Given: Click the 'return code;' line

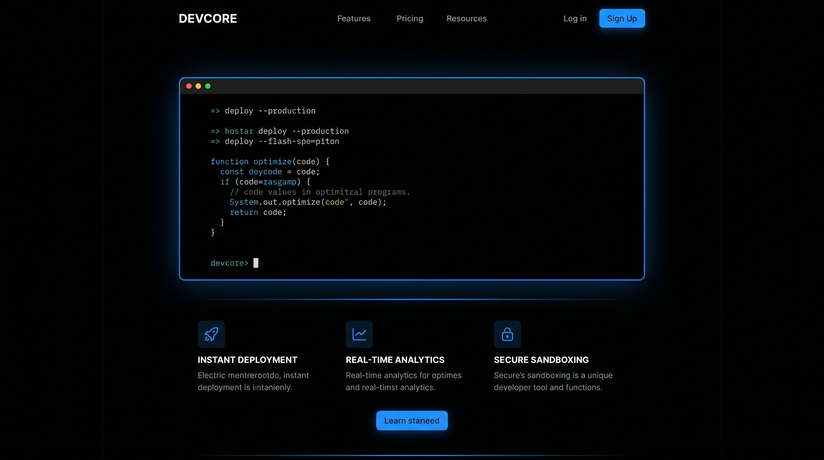Looking at the screenshot, I should coord(258,212).
